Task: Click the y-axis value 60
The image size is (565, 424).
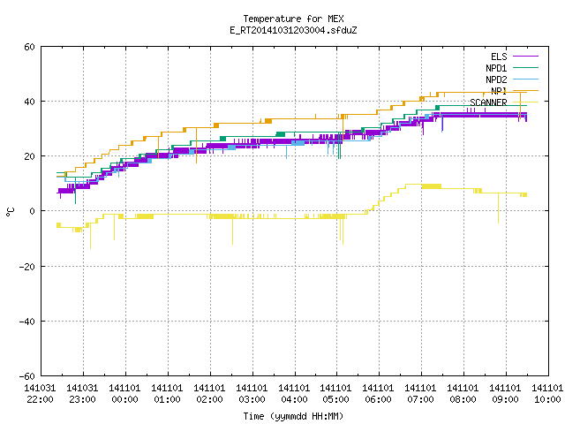Action: (x=29, y=47)
